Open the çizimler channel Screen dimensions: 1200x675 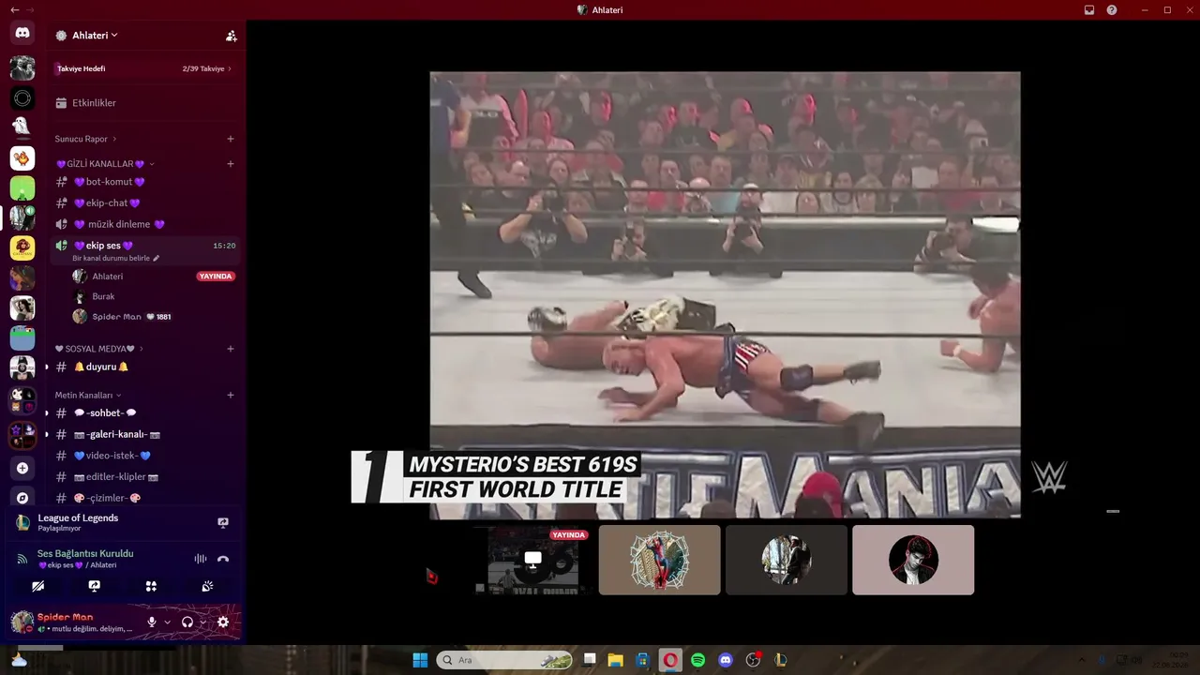point(145,498)
